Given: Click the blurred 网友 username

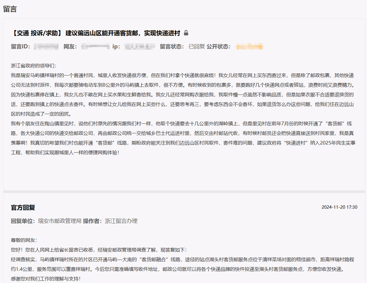Looking at the screenshot, I should click(94, 47).
